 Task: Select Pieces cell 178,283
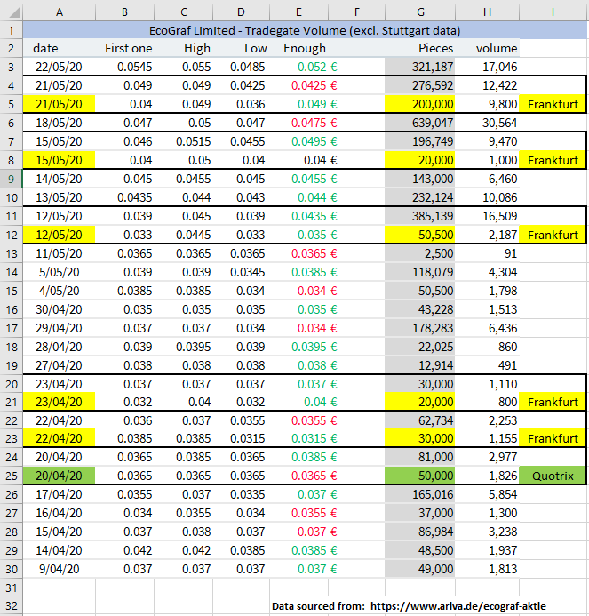point(420,328)
